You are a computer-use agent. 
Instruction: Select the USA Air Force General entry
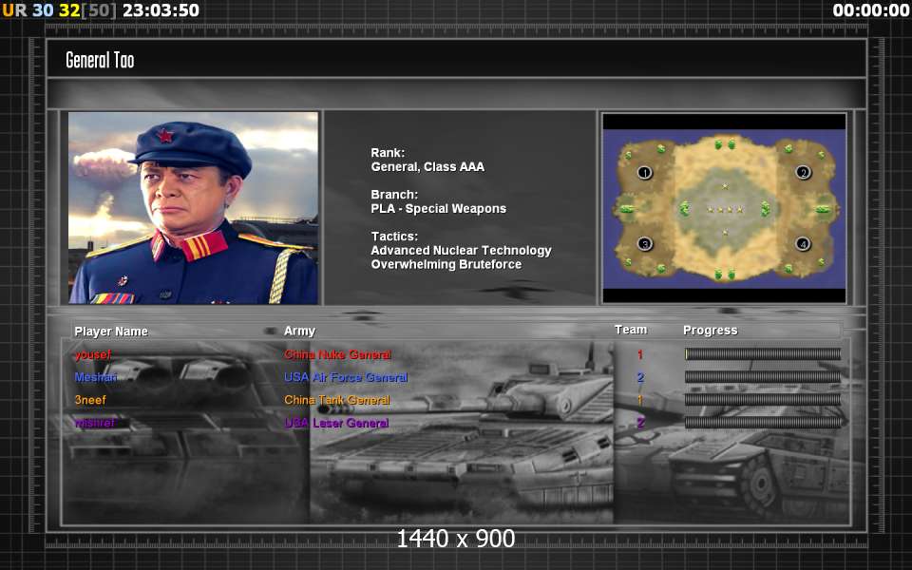pos(346,378)
